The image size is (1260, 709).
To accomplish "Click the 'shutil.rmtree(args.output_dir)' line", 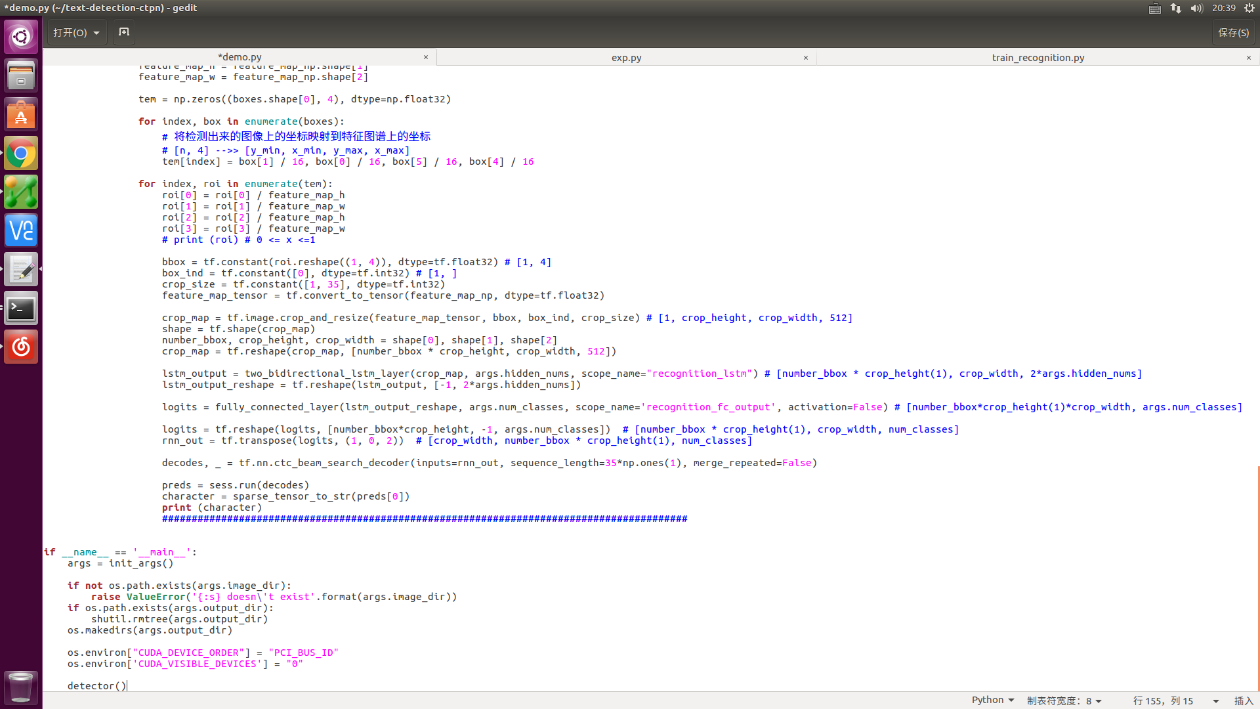I will [x=180, y=619].
